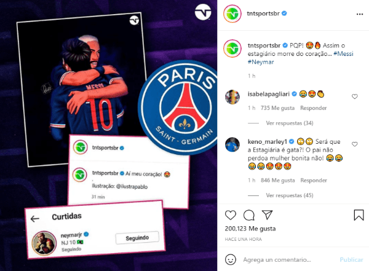Image resolution: width=369 pixels, height=271 pixels.
Task: Like keno_marley1's comment with its heart
Action: point(355,144)
